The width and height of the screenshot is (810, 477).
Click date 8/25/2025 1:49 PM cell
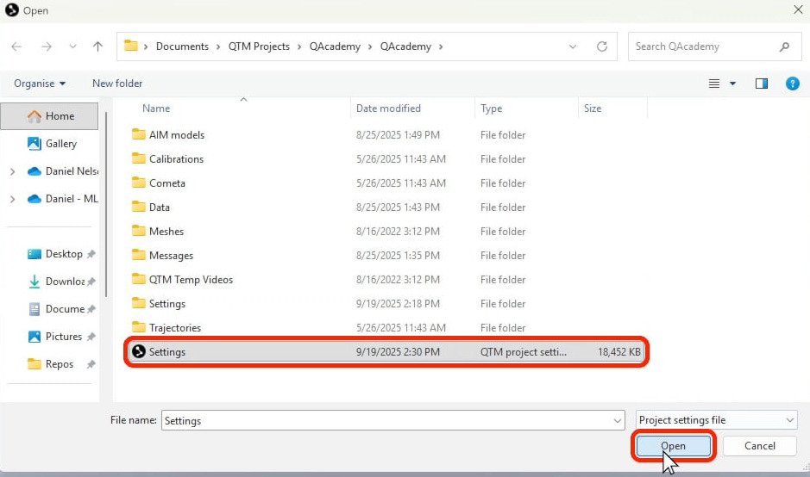(398, 135)
